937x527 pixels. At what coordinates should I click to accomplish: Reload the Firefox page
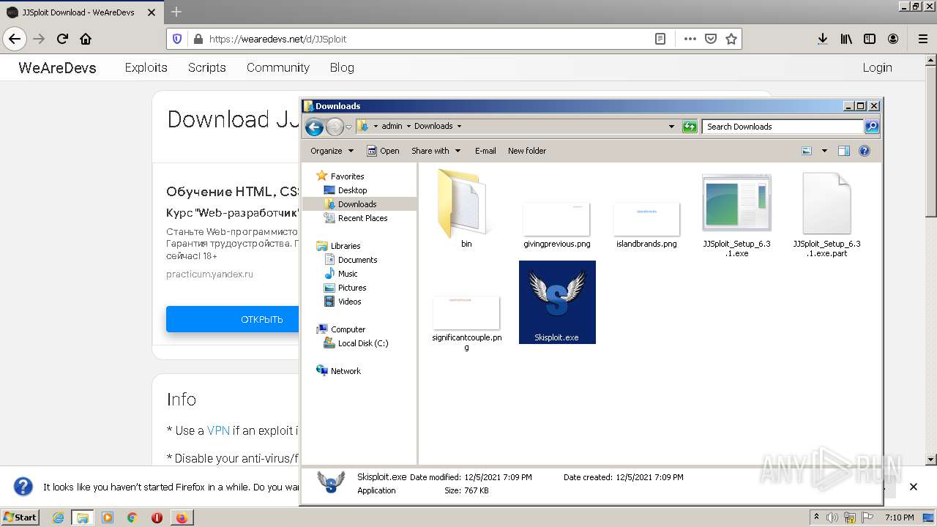62,39
